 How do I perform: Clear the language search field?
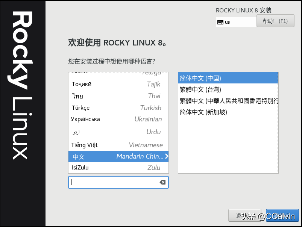coord(162,182)
